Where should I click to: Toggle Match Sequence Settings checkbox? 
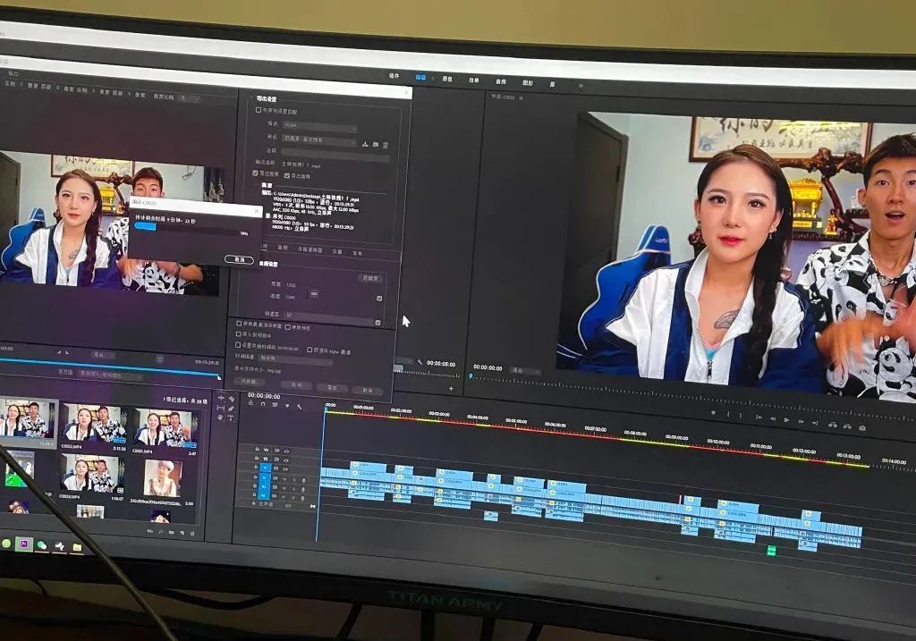tap(259, 110)
